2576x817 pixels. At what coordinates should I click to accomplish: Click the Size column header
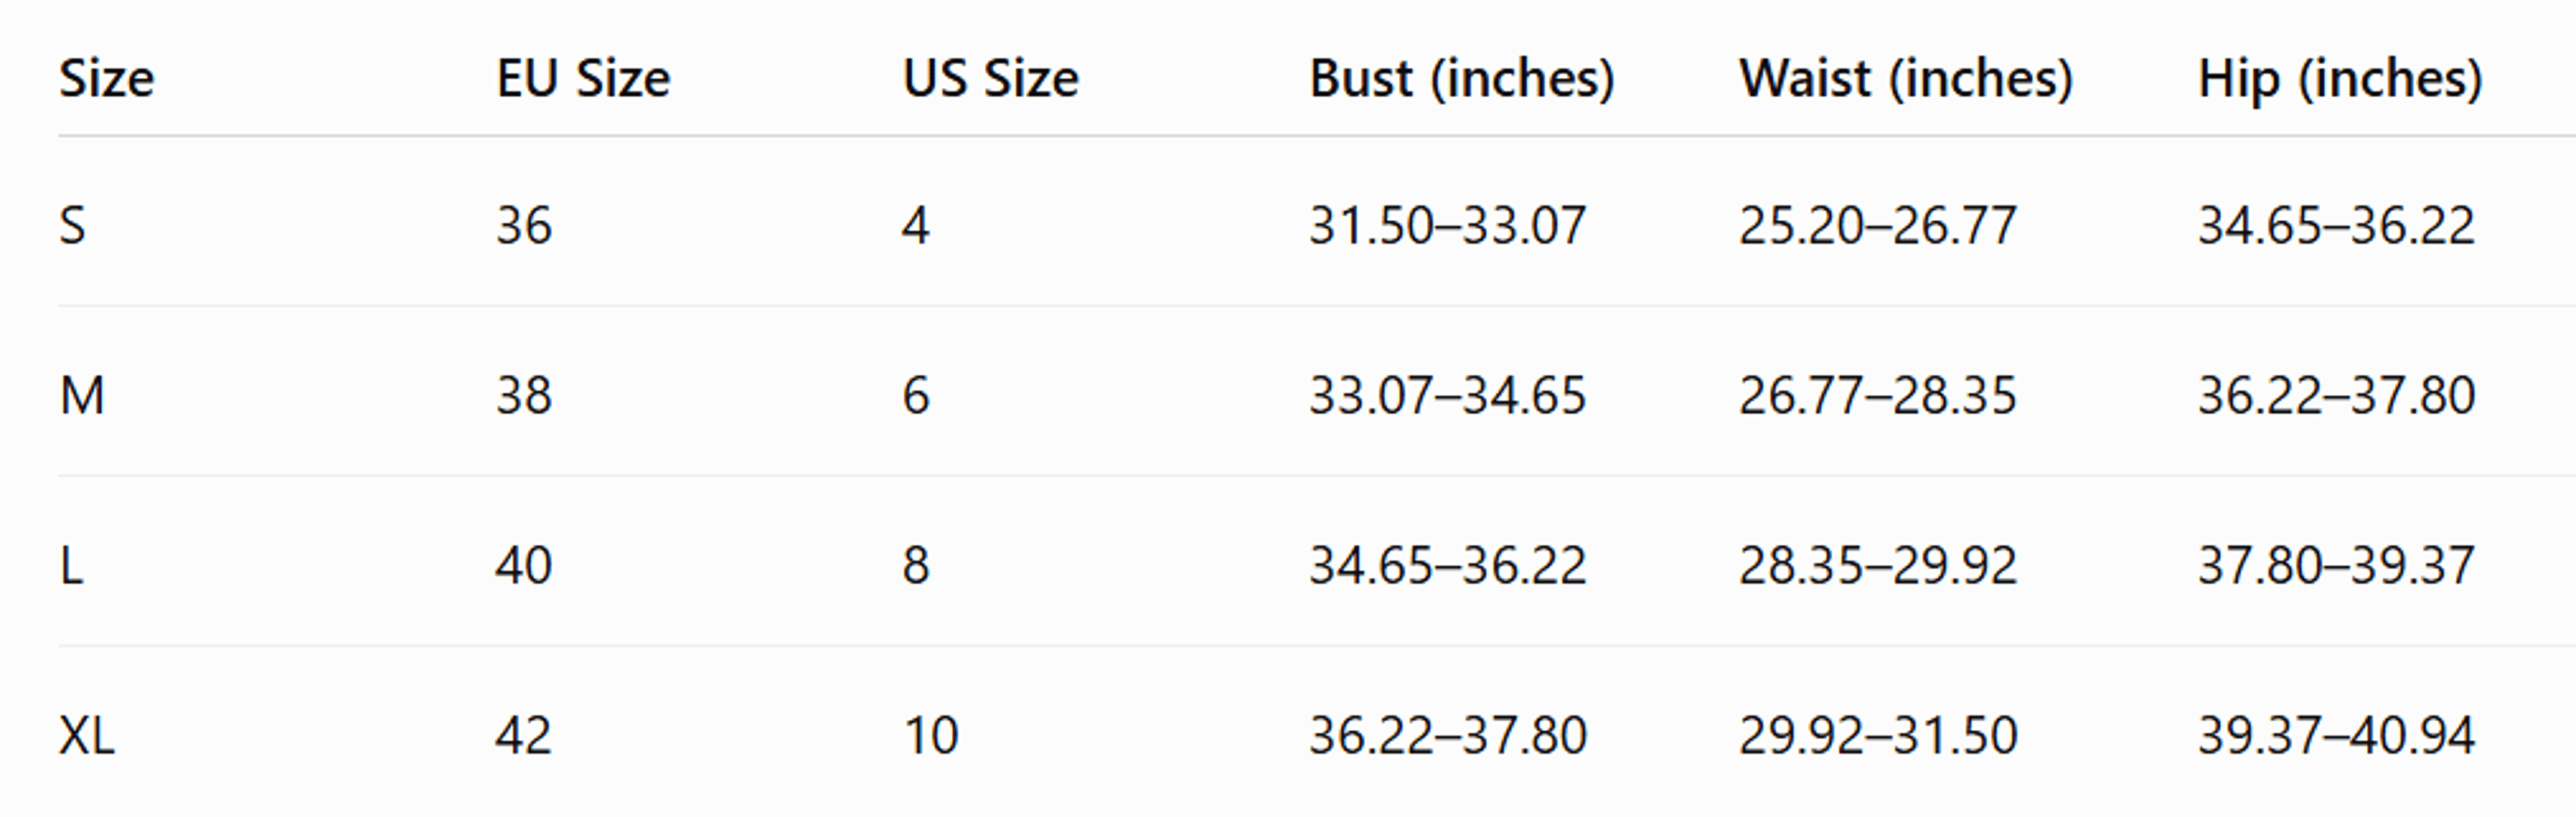(107, 78)
